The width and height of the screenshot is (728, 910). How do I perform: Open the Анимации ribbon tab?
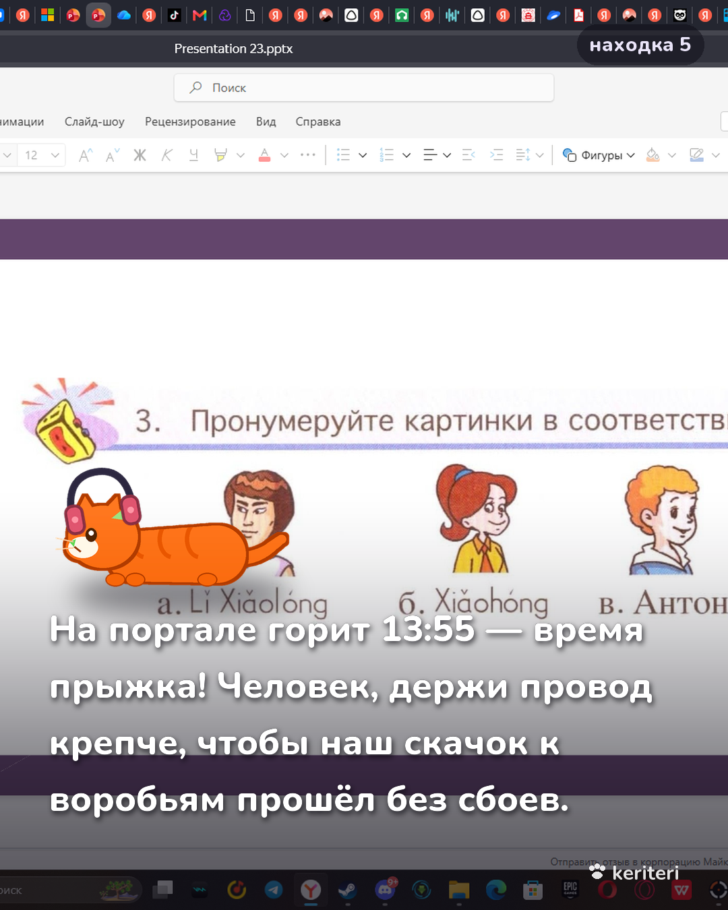(x=22, y=122)
